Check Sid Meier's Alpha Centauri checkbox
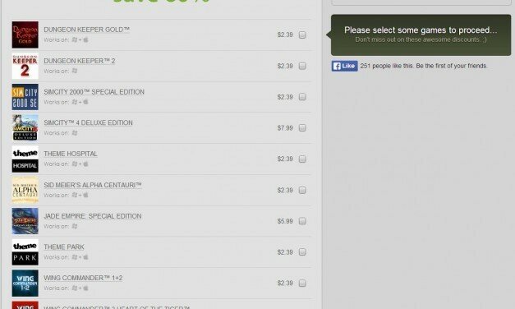 point(302,191)
